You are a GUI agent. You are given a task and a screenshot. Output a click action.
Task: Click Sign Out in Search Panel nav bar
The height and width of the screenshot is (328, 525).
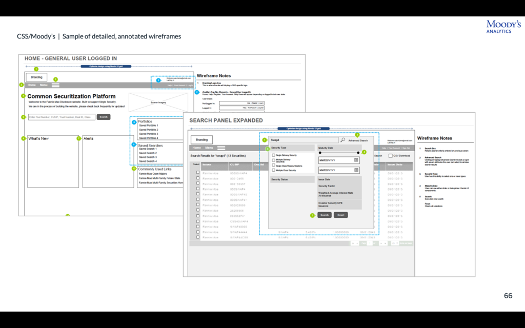(406, 148)
